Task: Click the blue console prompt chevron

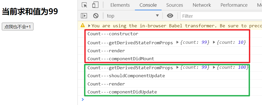Action: pos(83,99)
